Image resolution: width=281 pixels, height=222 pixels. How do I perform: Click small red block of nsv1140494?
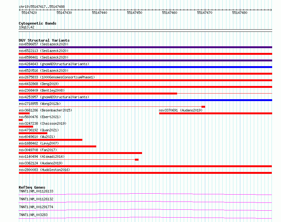pyautogui.click(x=137, y=160)
